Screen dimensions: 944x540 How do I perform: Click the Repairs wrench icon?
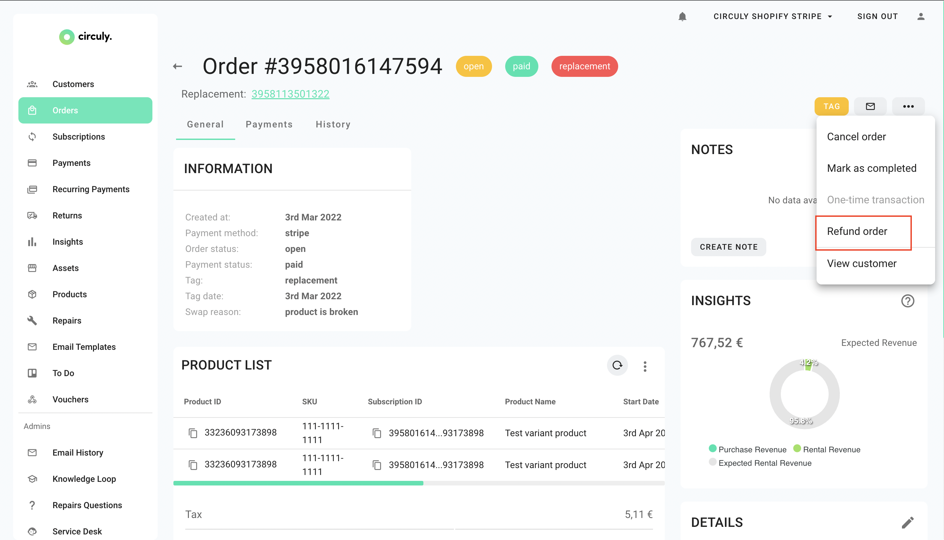click(32, 321)
